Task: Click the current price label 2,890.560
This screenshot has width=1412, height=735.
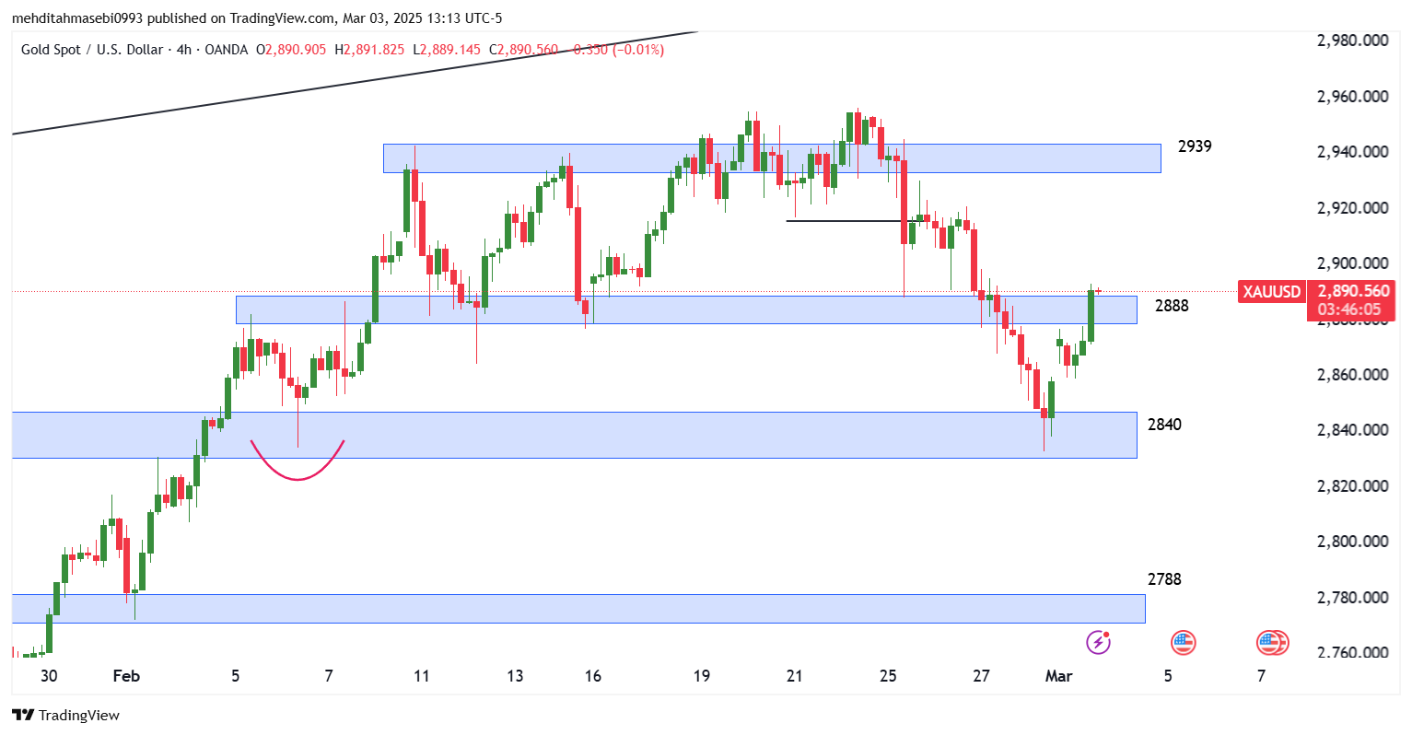Action: (x=1352, y=291)
